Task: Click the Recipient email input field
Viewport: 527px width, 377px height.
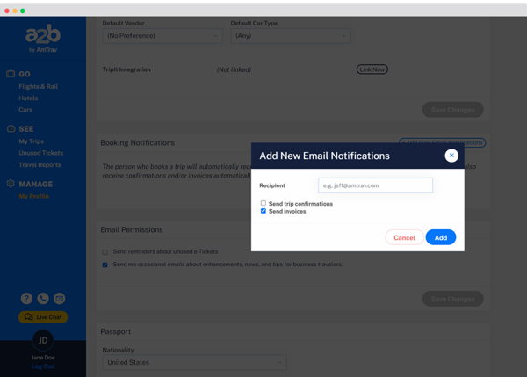Action: click(x=375, y=185)
